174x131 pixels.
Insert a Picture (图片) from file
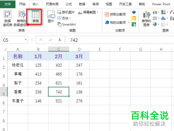pyautogui.click(x=51, y=16)
